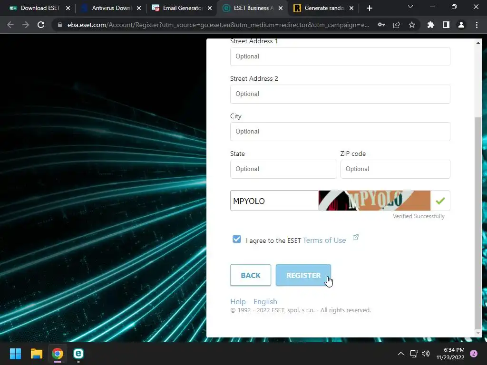Click the external link icon beside Terms
Viewport: 487px width, 365px height.
356,238
